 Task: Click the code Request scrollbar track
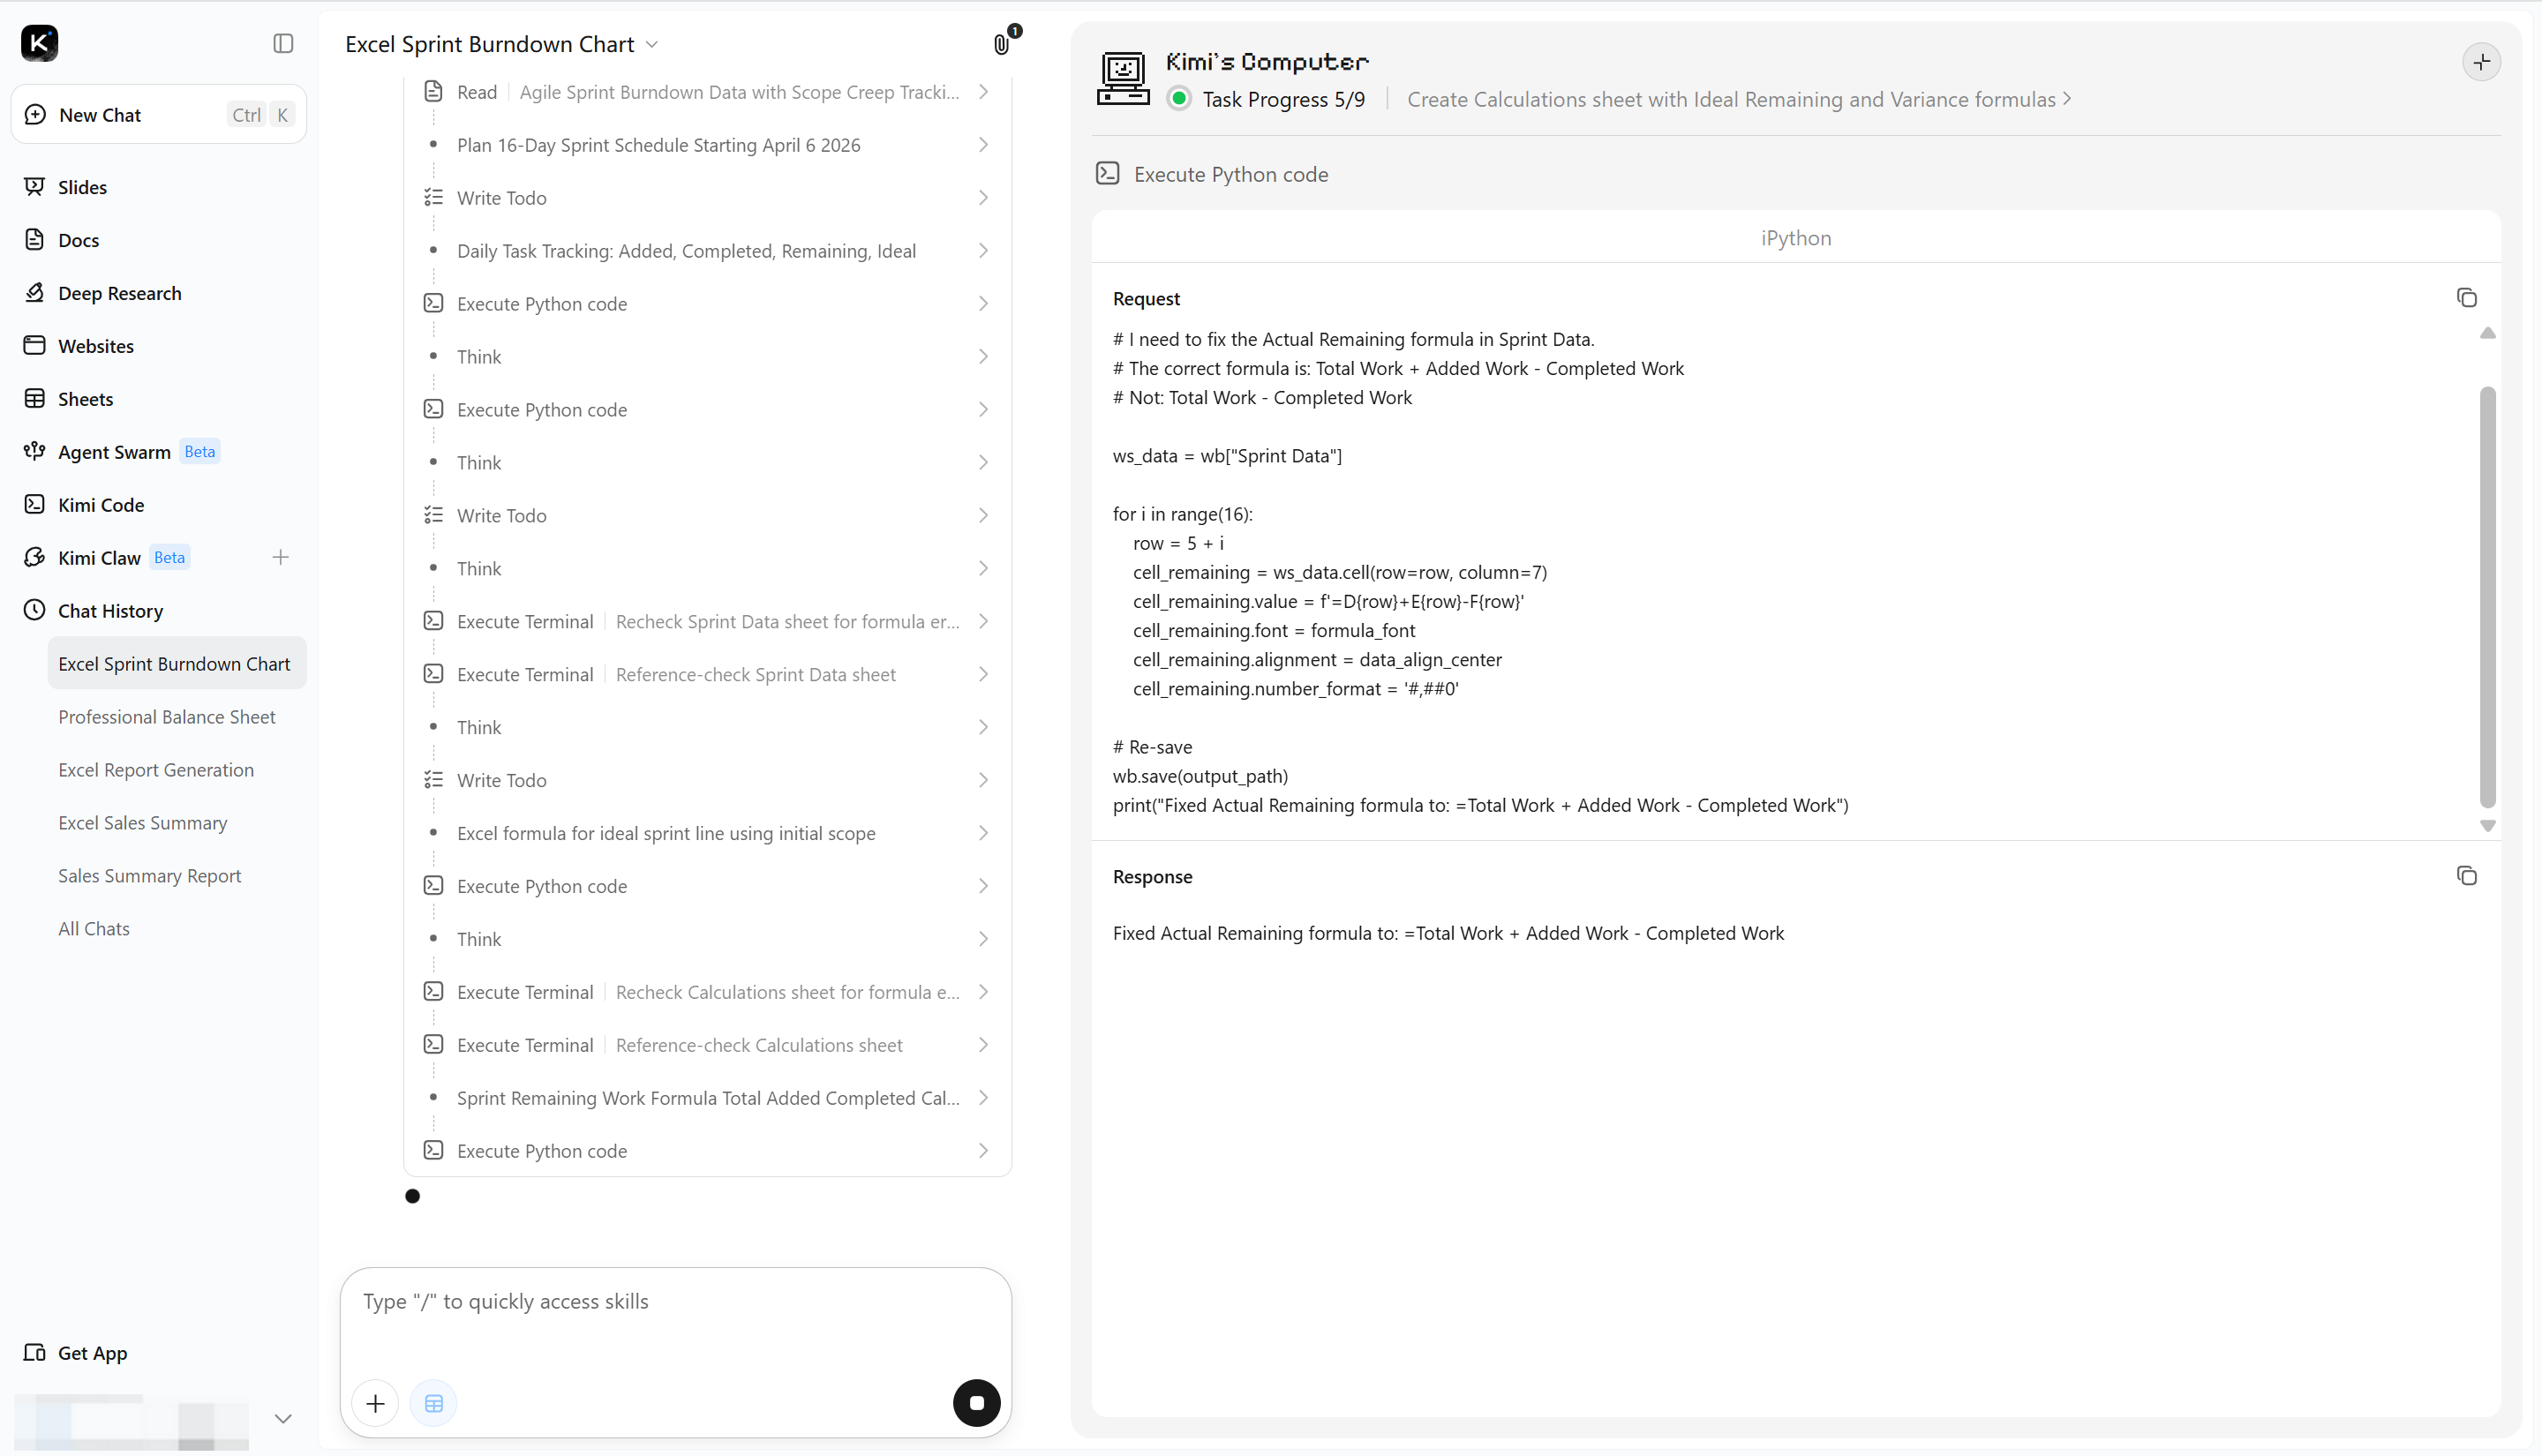coord(2487,580)
